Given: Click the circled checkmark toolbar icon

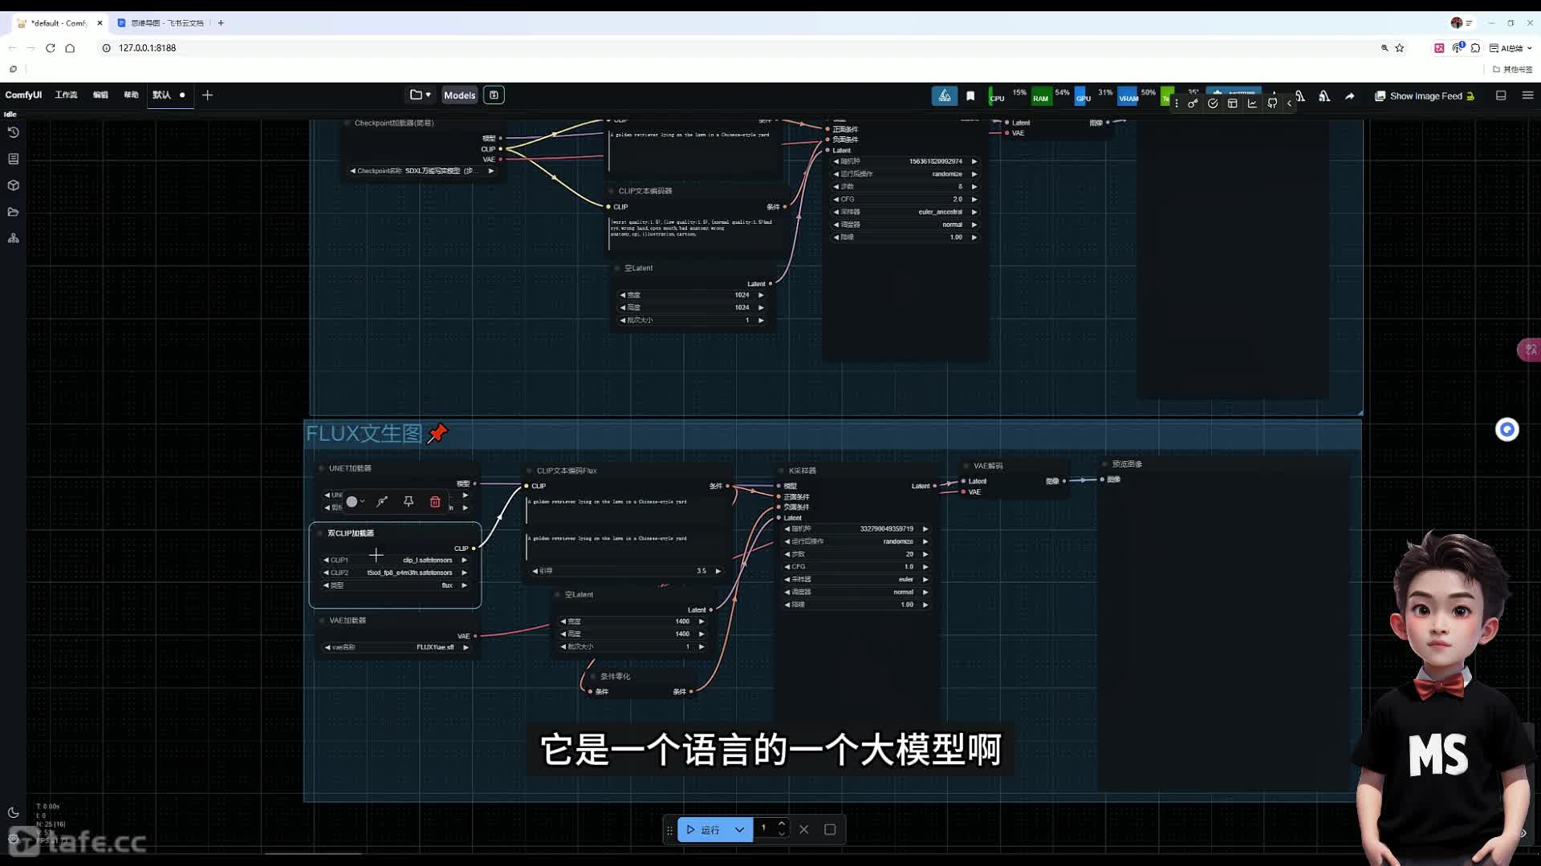Looking at the screenshot, I should click(1213, 103).
